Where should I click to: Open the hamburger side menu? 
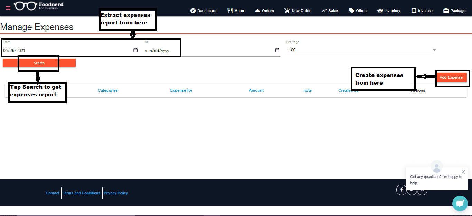[x=8, y=8]
